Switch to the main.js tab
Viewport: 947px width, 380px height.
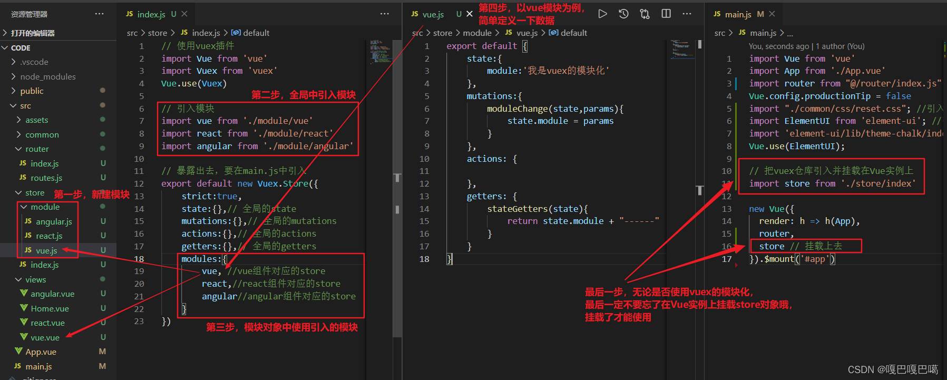(738, 14)
